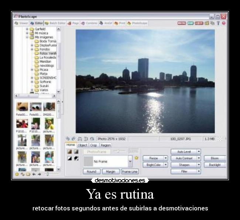240x220 pixels.
Task: Click the third rotate/flip icon left of photo size
Action: coord(80,139)
